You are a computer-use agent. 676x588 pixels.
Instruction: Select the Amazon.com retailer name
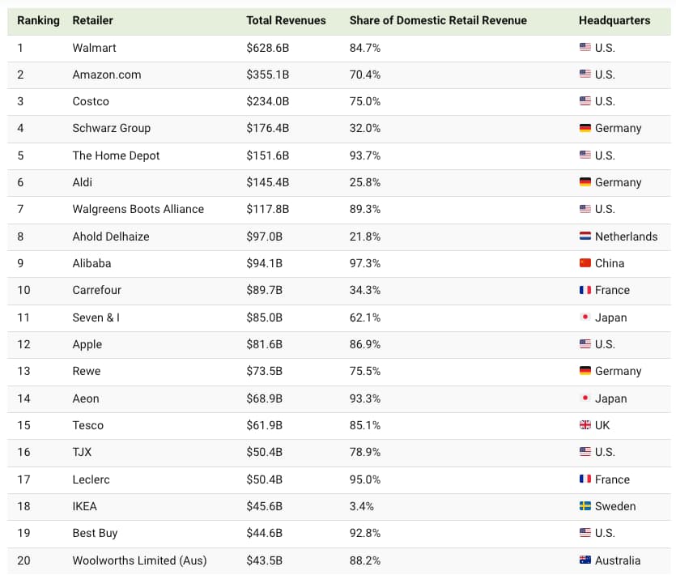106,75
